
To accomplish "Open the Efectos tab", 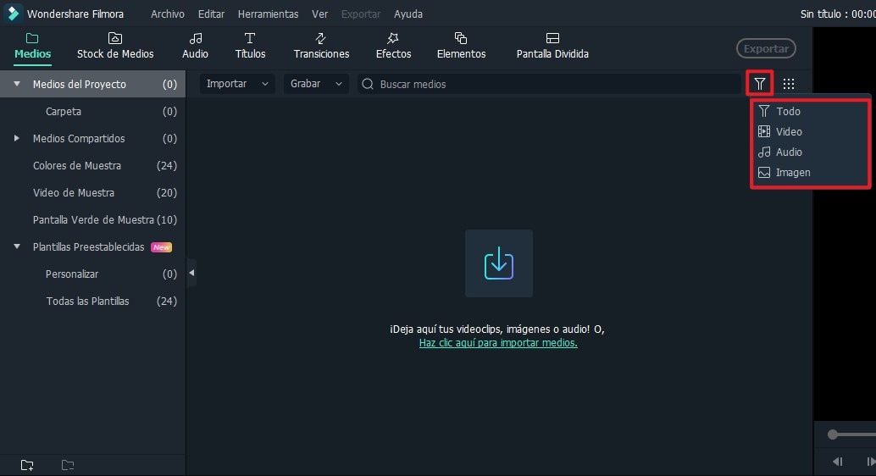I will 393,47.
